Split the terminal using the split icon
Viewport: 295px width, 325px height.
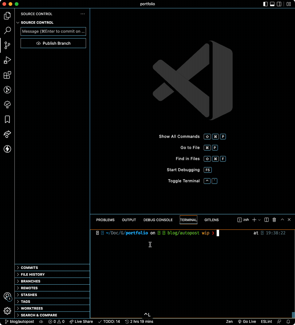point(266,220)
